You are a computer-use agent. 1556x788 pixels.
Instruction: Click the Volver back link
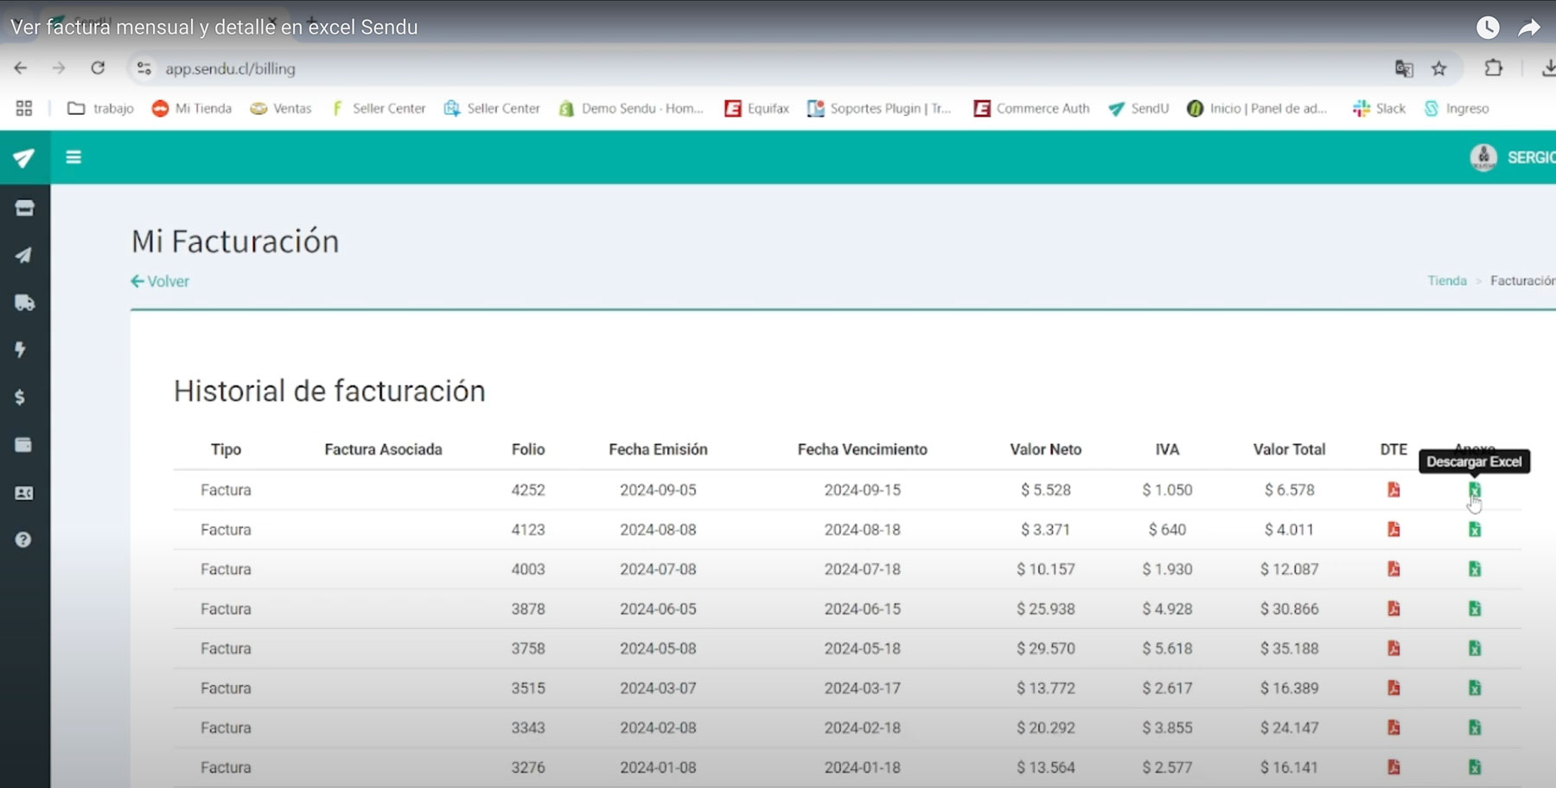(x=160, y=282)
